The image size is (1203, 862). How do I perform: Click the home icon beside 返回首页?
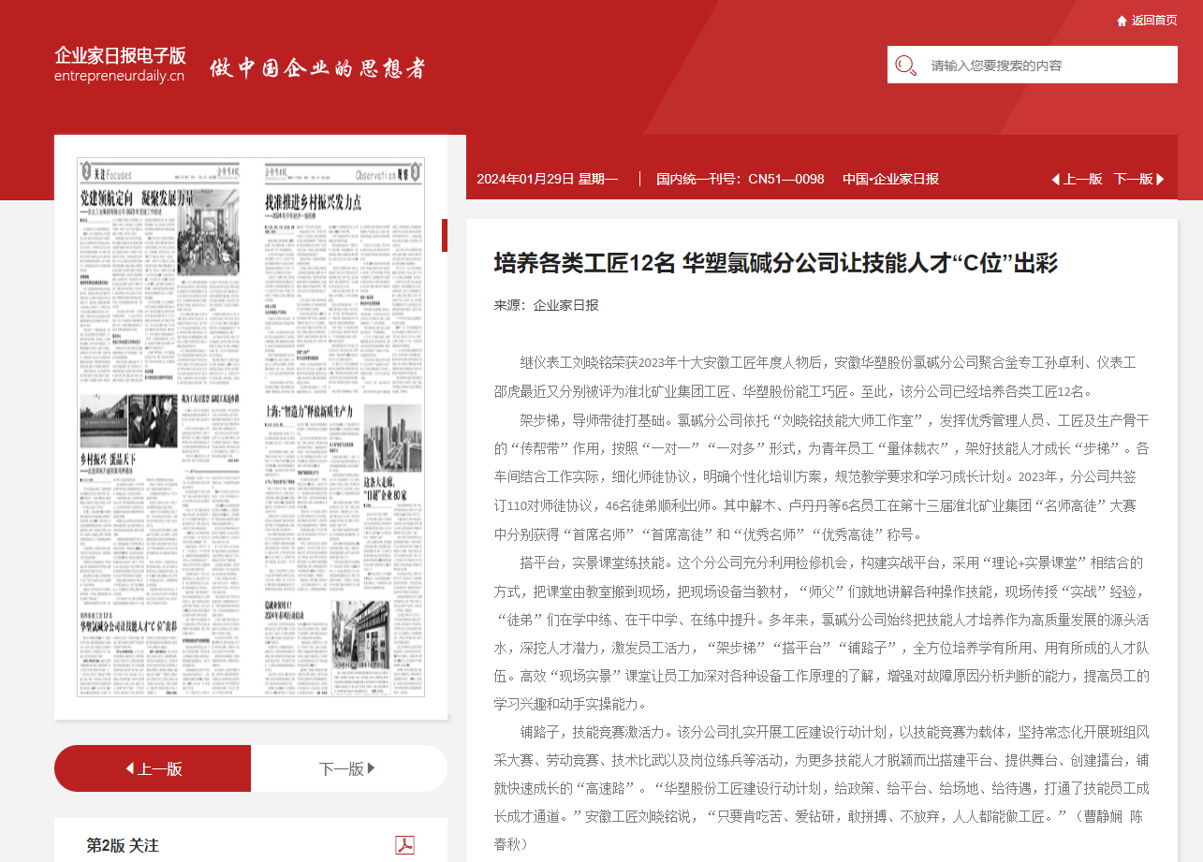click(1122, 21)
